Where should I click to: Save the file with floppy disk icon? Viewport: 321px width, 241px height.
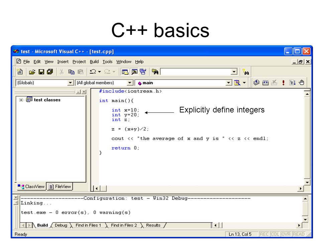41,72
